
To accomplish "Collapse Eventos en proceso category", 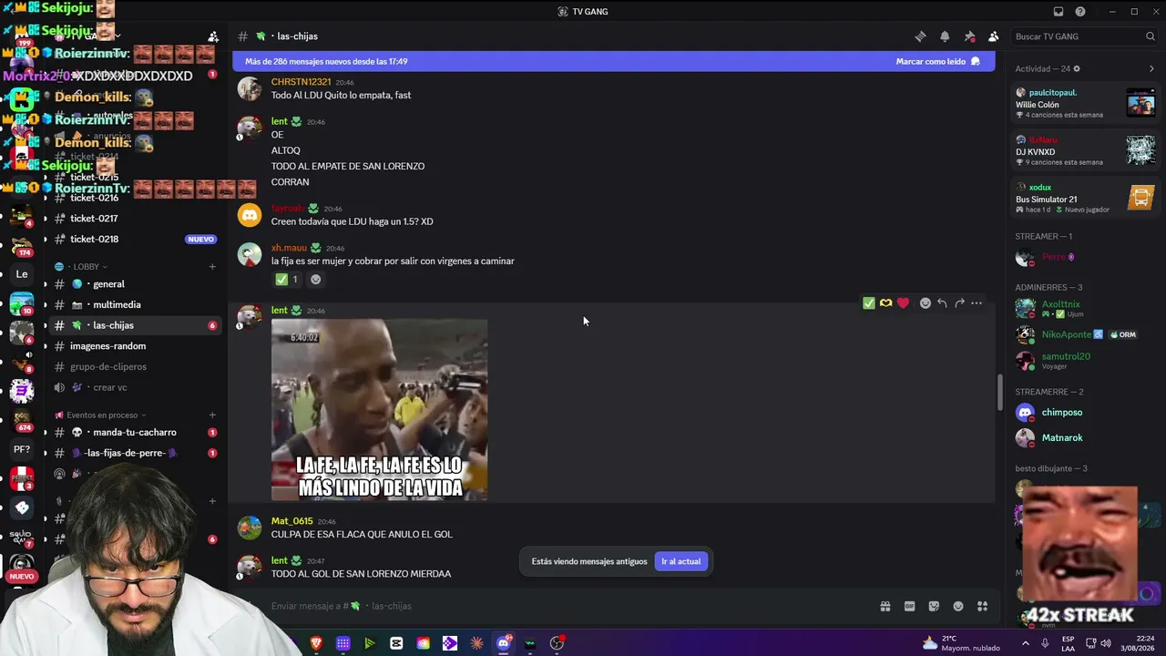I will [x=102, y=415].
